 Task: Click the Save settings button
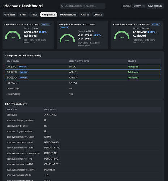(155, 6)
